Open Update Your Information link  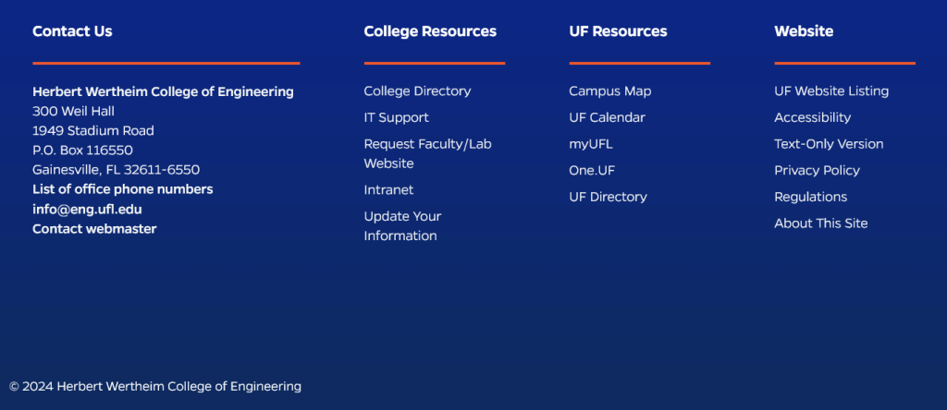(x=402, y=226)
